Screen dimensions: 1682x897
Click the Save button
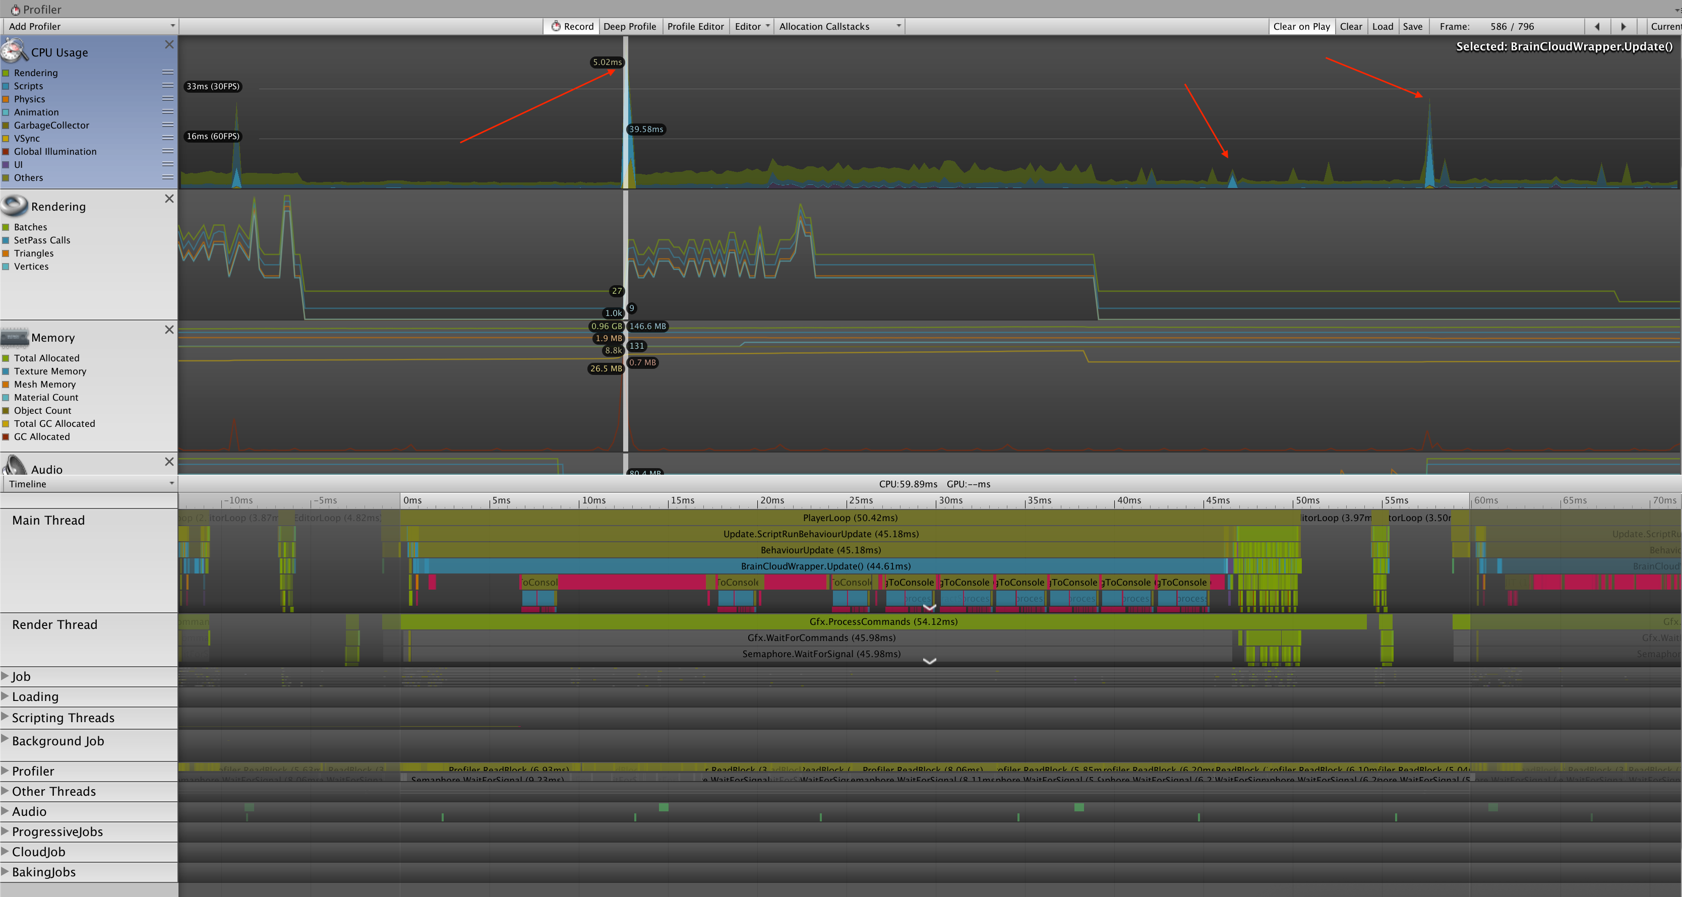(x=1412, y=27)
